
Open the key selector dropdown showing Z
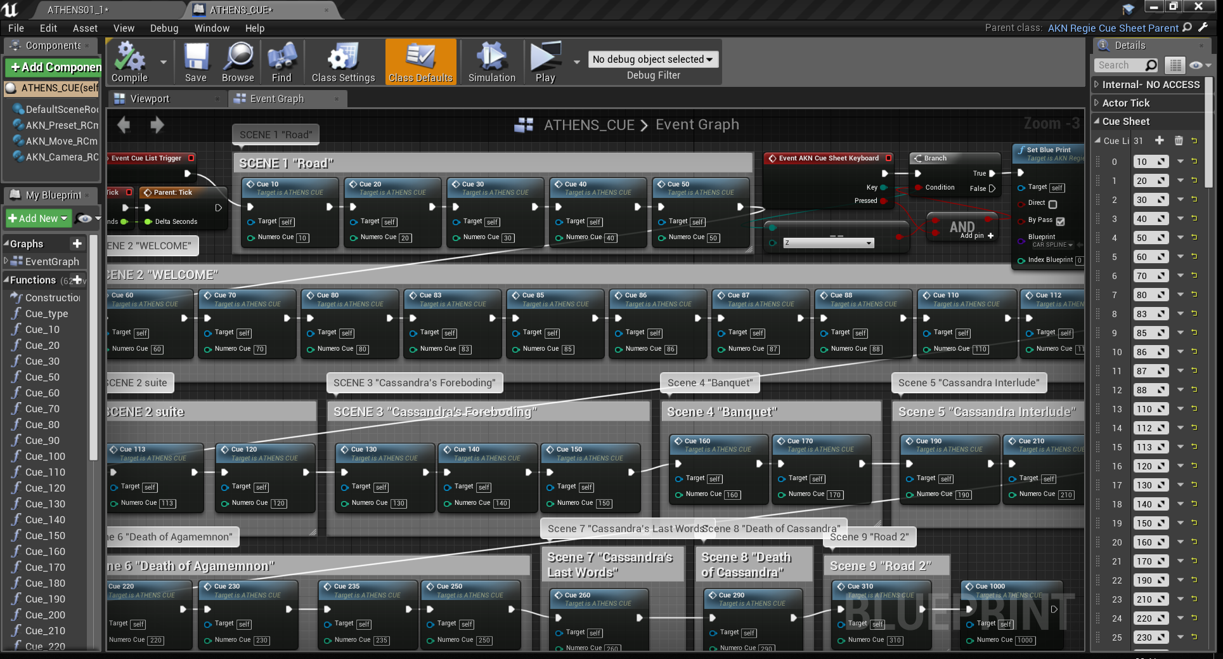[x=828, y=243]
